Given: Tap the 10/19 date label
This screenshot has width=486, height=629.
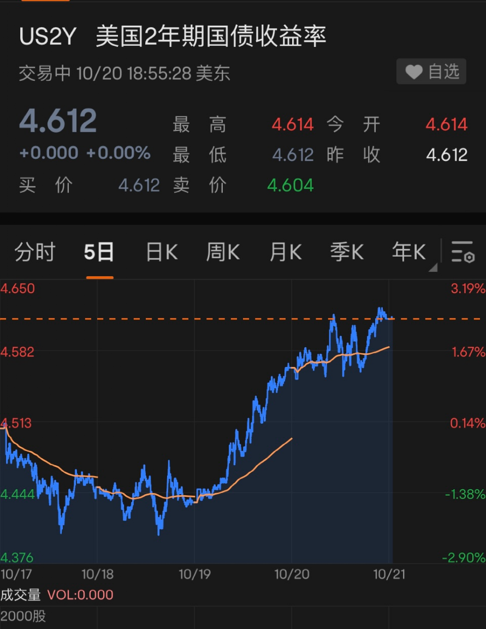Looking at the screenshot, I should [x=194, y=574].
